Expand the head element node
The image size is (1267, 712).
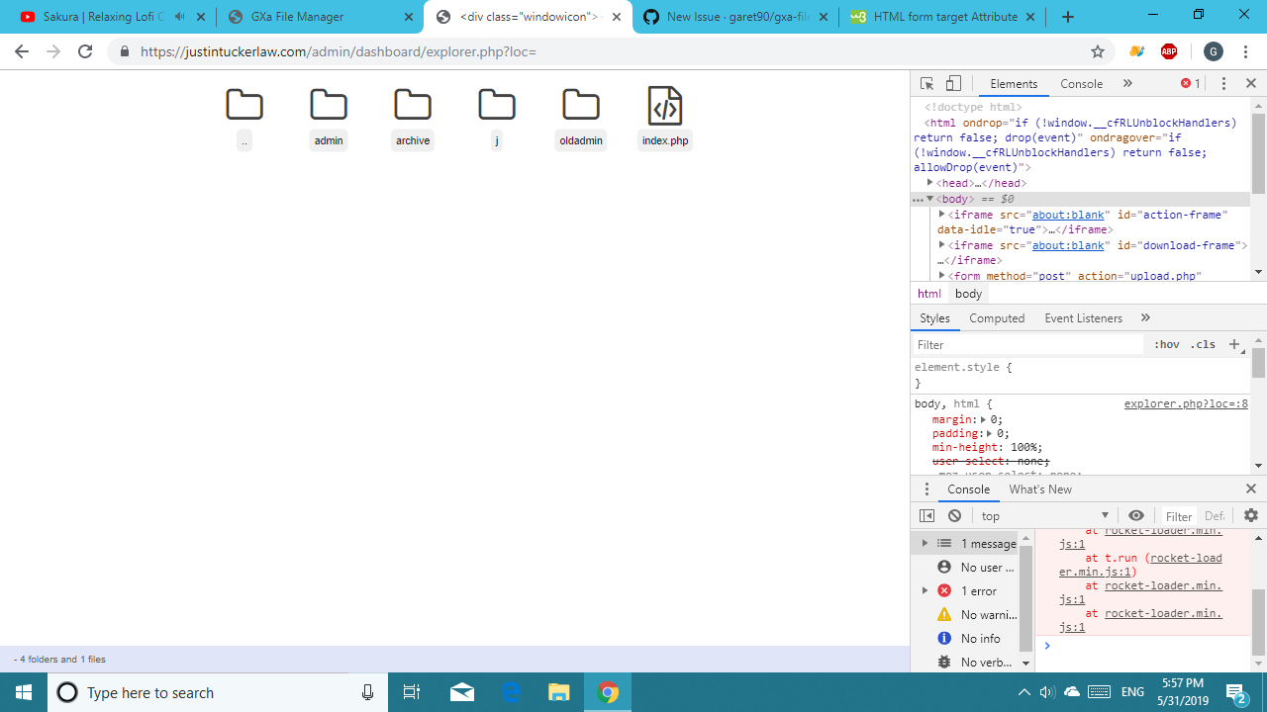click(x=930, y=183)
